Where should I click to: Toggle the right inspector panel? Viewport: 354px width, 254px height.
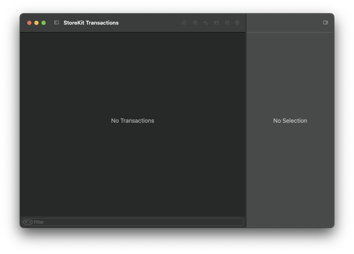(x=325, y=22)
